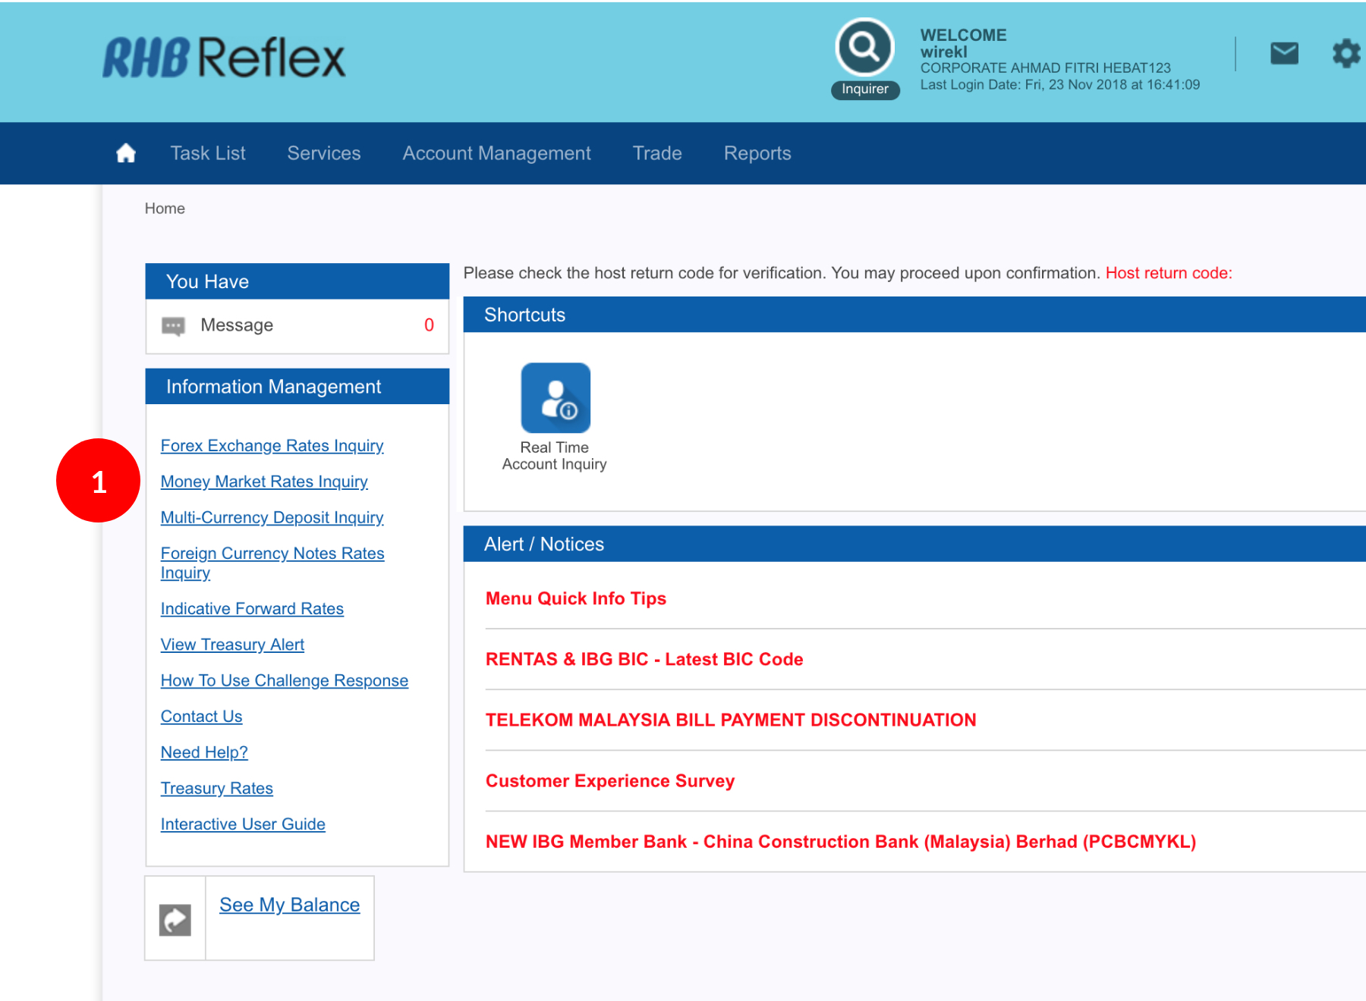The width and height of the screenshot is (1366, 1001).
Task: Click the See My Balance link
Action: coord(289,905)
